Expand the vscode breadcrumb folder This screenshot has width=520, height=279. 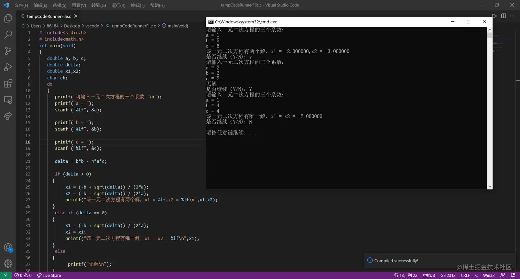point(92,26)
